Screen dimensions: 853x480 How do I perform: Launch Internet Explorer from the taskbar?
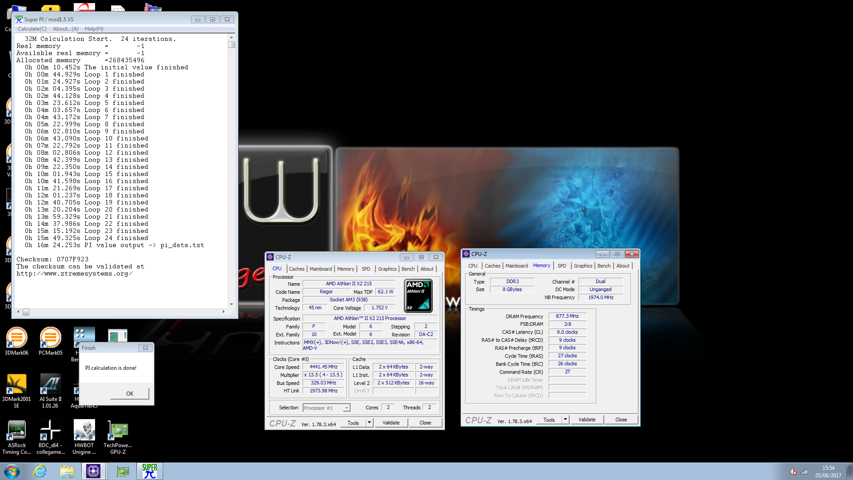pyautogui.click(x=40, y=471)
